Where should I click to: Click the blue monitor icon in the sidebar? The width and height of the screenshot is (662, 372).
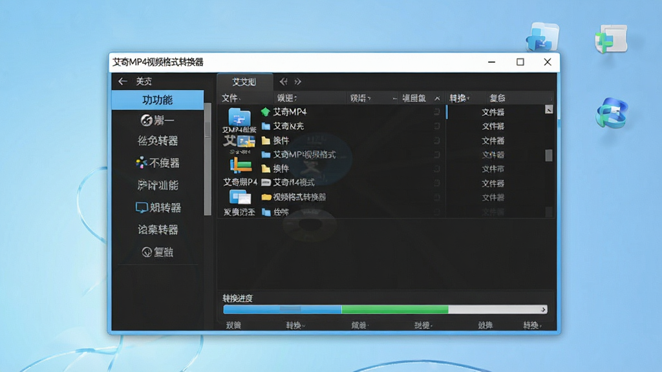[142, 207]
